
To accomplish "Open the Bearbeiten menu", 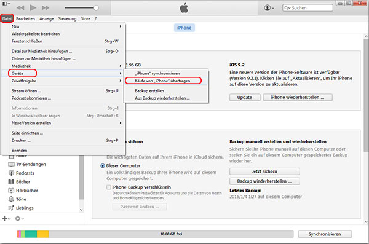I will 25,18.
